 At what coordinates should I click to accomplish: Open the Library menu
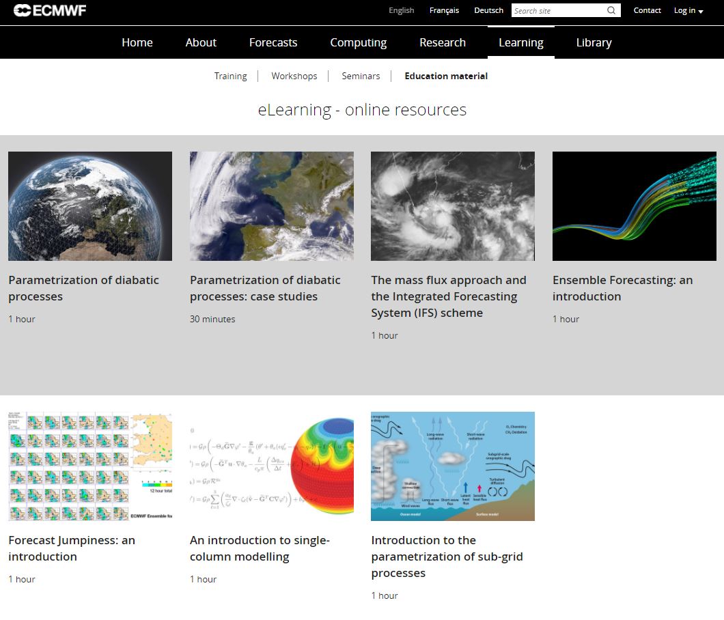[x=594, y=42]
